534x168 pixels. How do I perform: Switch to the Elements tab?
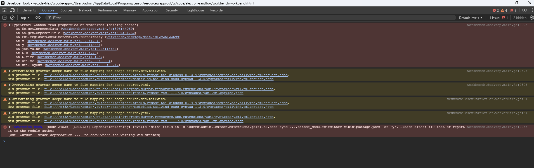coord(29,10)
